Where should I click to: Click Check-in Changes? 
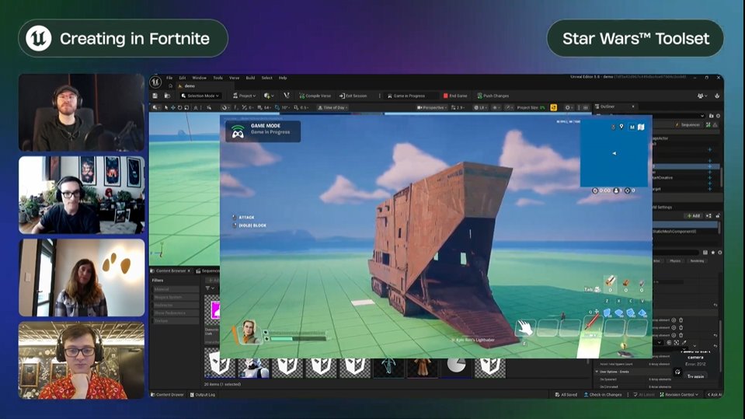603,394
